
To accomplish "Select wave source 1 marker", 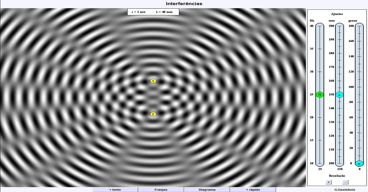I will pos(153,81).
